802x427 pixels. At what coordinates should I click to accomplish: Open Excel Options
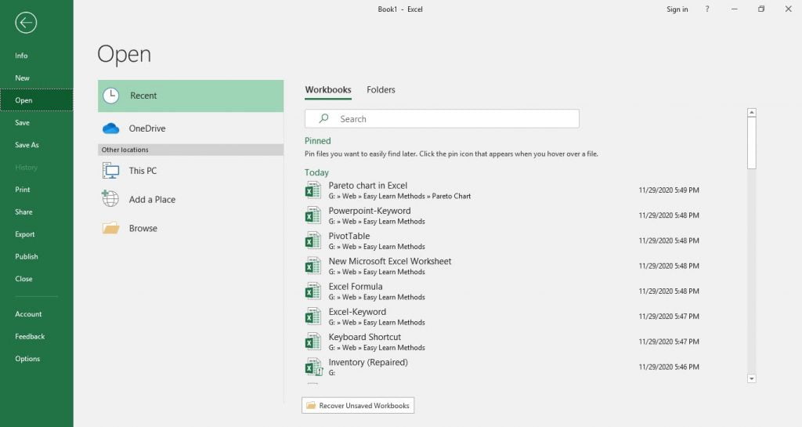tap(36, 359)
